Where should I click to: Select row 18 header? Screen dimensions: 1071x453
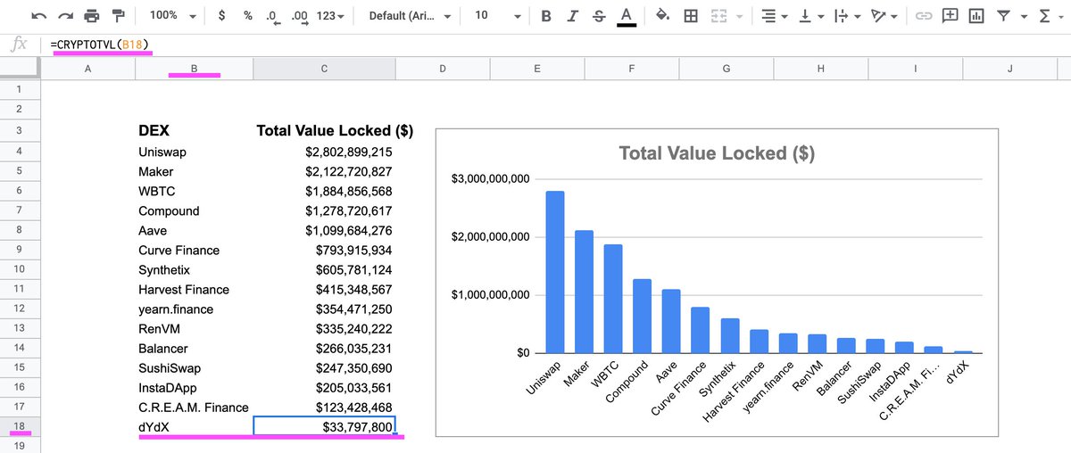click(20, 426)
